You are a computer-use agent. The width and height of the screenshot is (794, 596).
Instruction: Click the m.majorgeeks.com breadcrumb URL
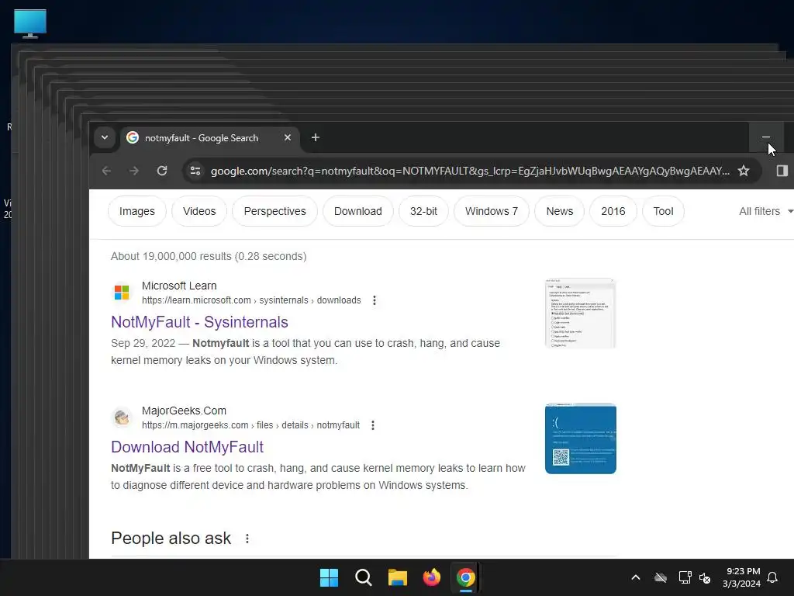(x=250, y=424)
